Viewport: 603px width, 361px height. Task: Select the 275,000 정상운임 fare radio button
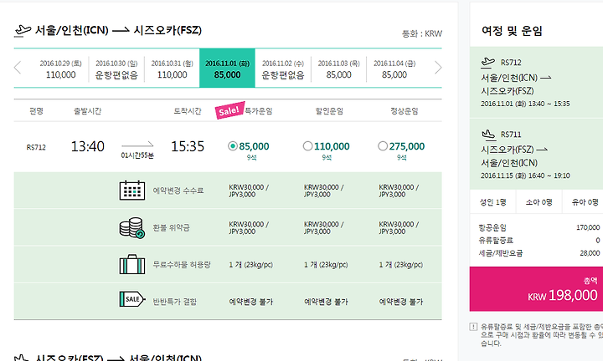382,146
